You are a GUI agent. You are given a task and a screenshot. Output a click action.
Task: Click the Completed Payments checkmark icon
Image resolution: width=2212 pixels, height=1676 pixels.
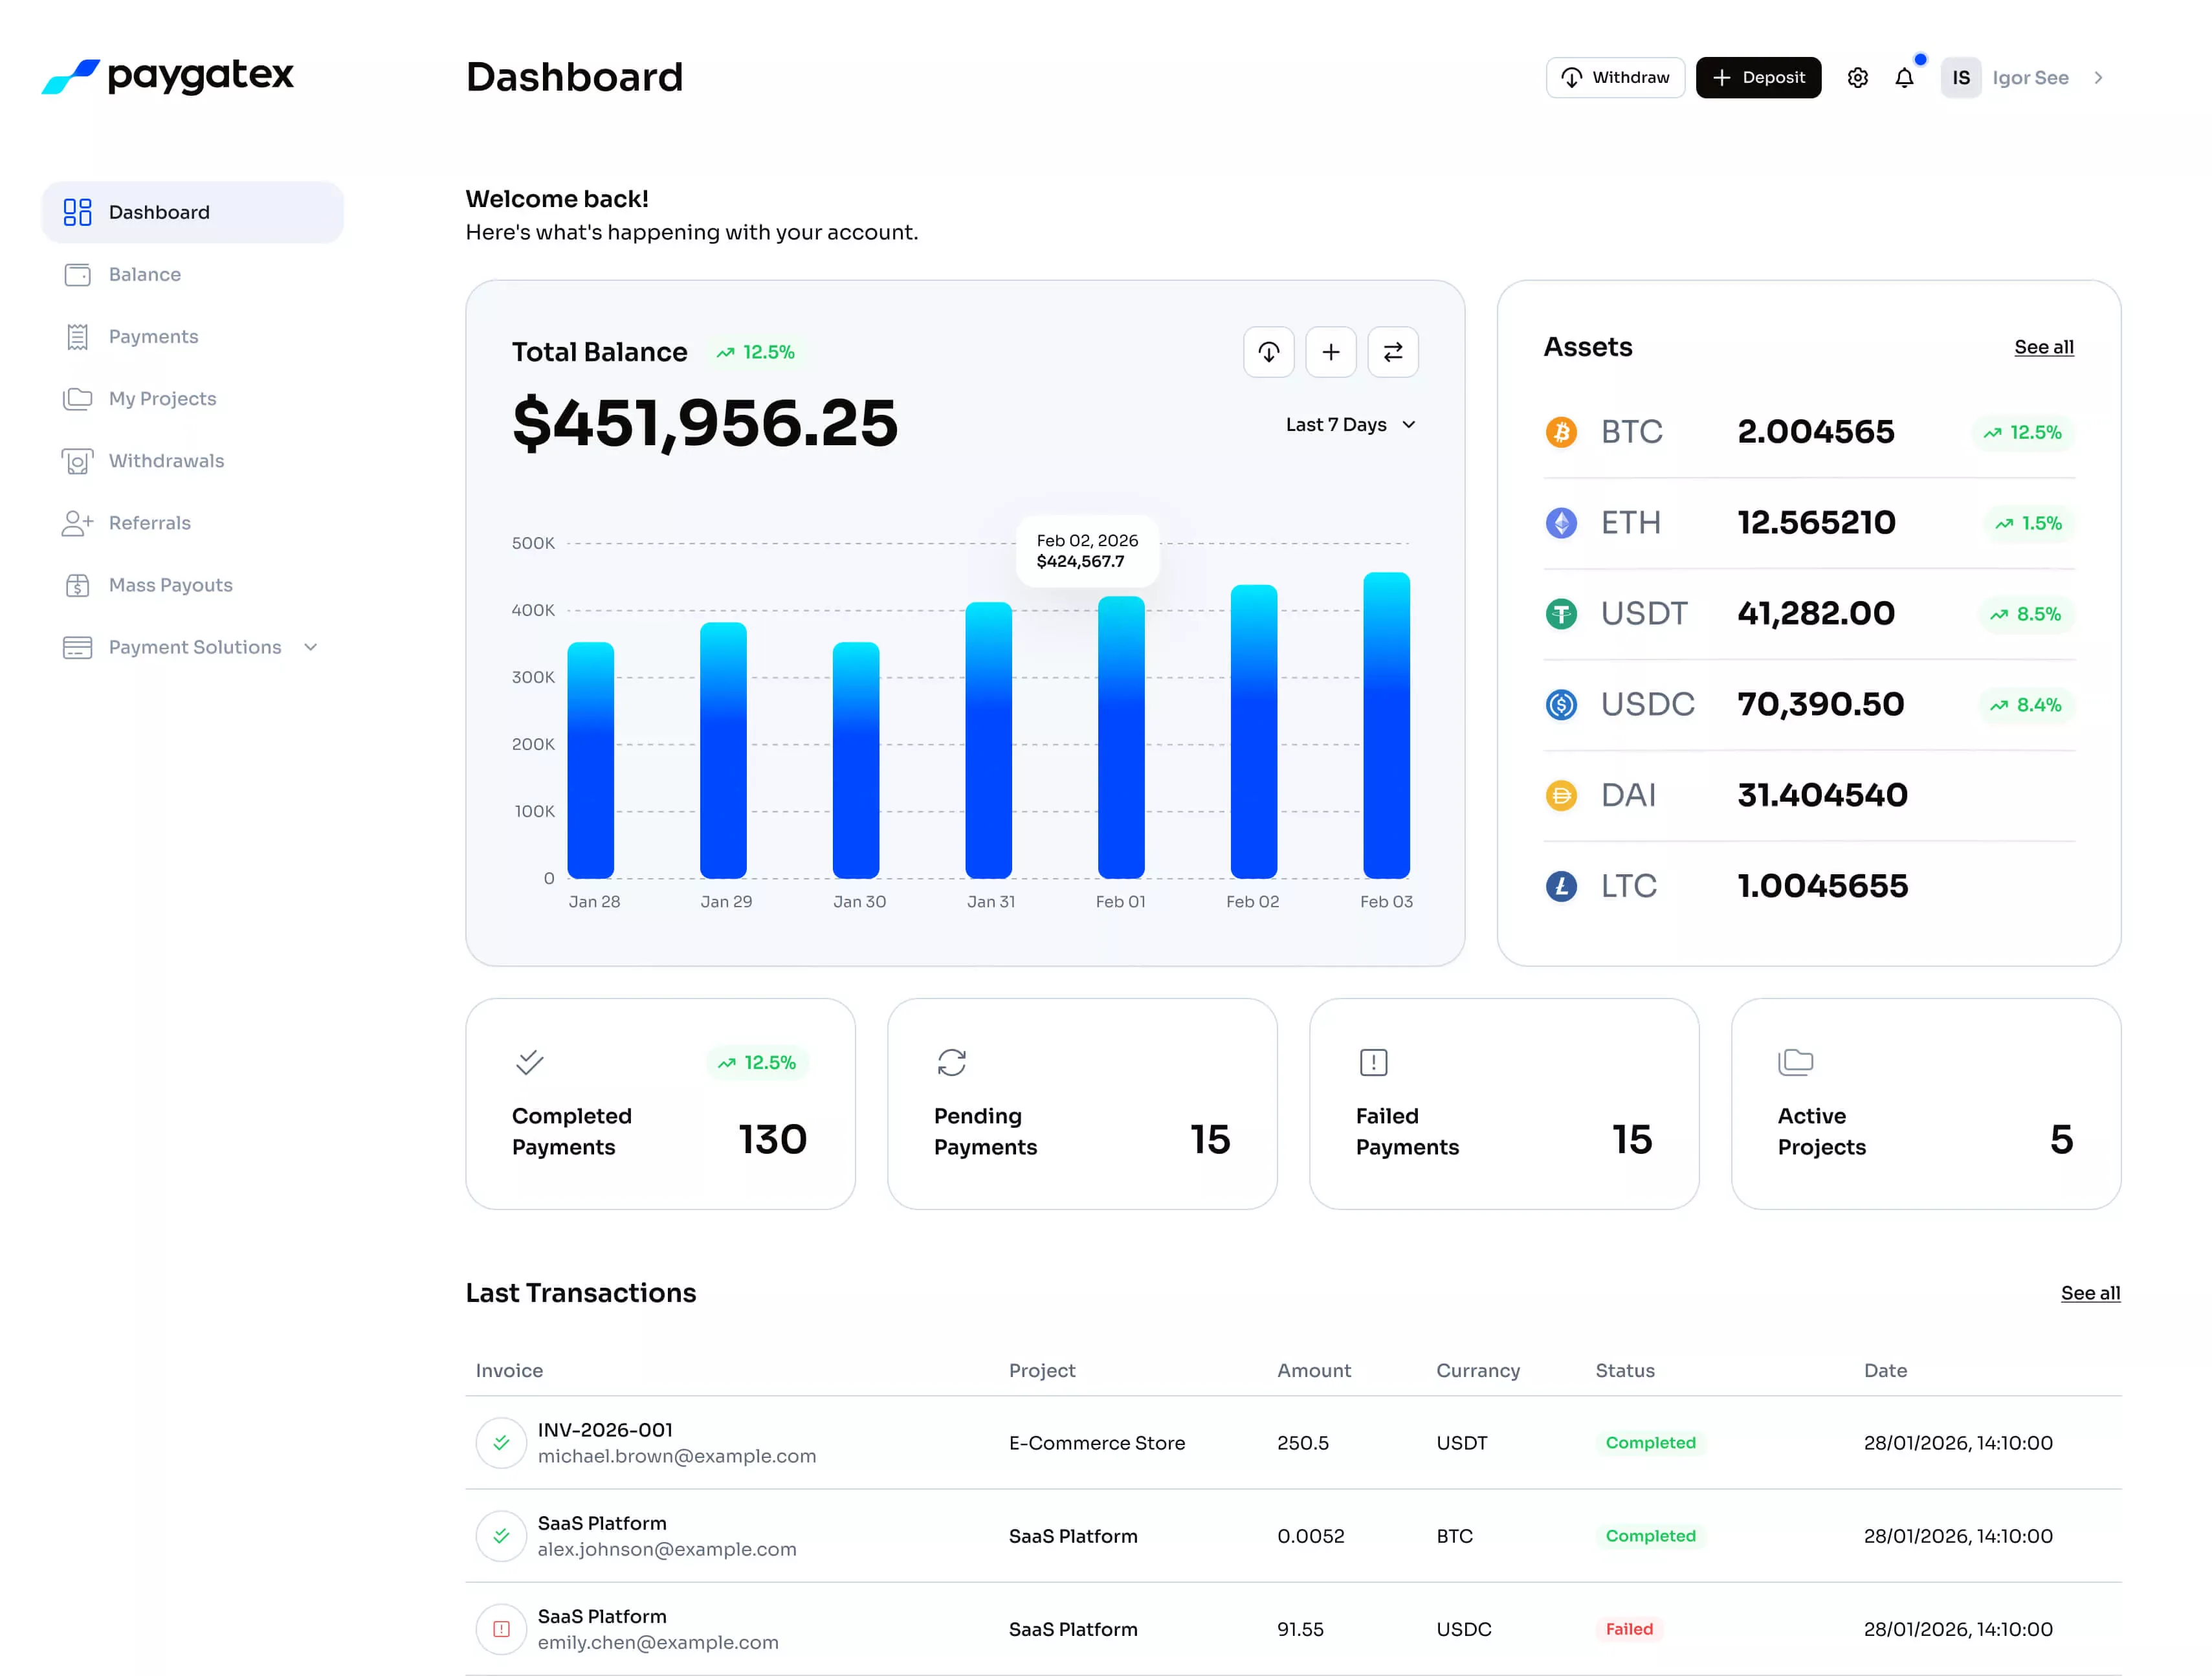(x=529, y=1062)
